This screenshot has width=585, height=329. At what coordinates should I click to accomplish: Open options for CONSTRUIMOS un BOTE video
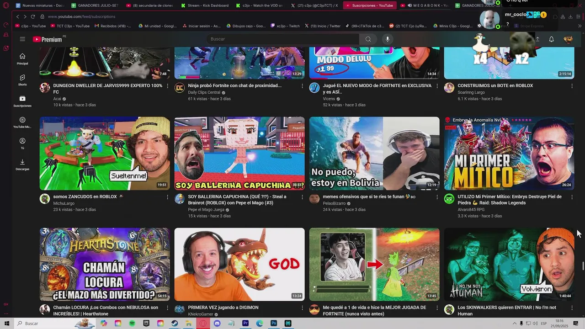coord(572,86)
